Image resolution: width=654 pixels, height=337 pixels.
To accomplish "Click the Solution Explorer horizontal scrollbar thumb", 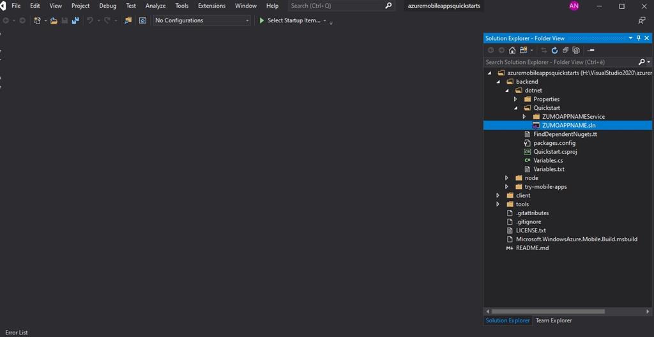I will pyautogui.click(x=547, y=311).
